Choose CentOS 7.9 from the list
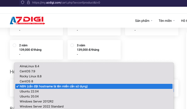This screenshot has height=109, width=187. pos(94,71)
